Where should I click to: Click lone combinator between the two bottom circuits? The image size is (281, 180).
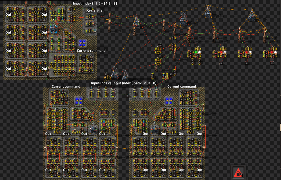pos(127,96)
